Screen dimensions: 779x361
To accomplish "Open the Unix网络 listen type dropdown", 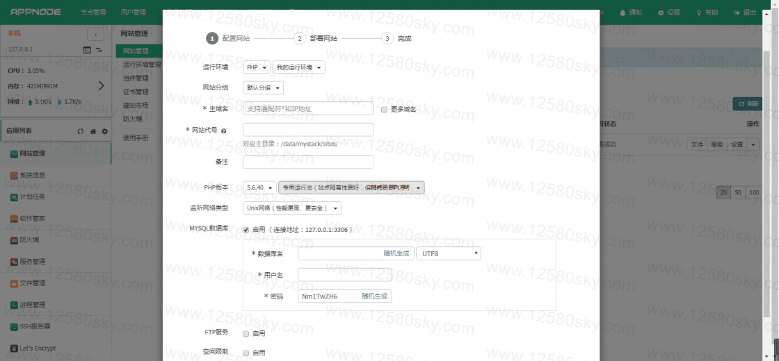I will coord(292,208).
